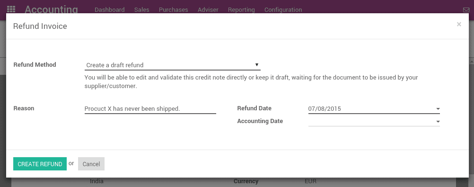
Task: Open the Refund Date picker arrow
Action: click(x=438, y=109)
